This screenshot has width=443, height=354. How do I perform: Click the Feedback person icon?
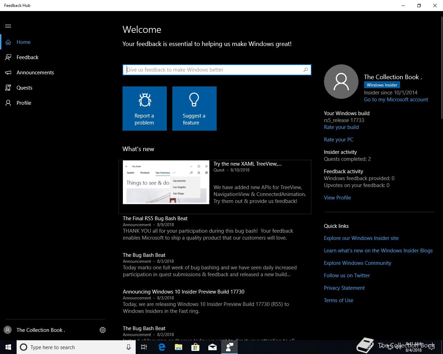(8, 57)
